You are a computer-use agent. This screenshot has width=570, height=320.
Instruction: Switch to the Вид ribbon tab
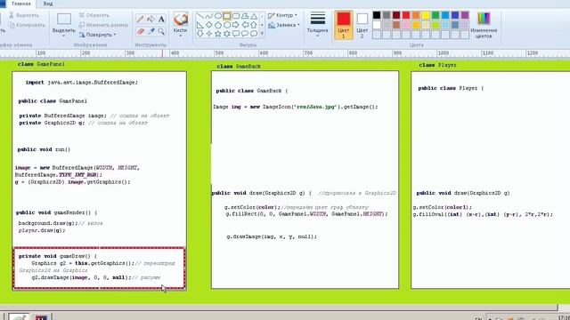pyautogui.click(x=48, y=4)
